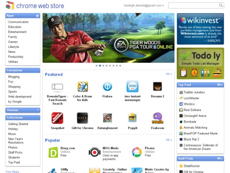This screenshot has height=173, width=230.
Task: Select the first carousel pagination dot
Action: (96, 66)
